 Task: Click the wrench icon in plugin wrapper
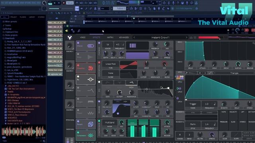[79, 31]
